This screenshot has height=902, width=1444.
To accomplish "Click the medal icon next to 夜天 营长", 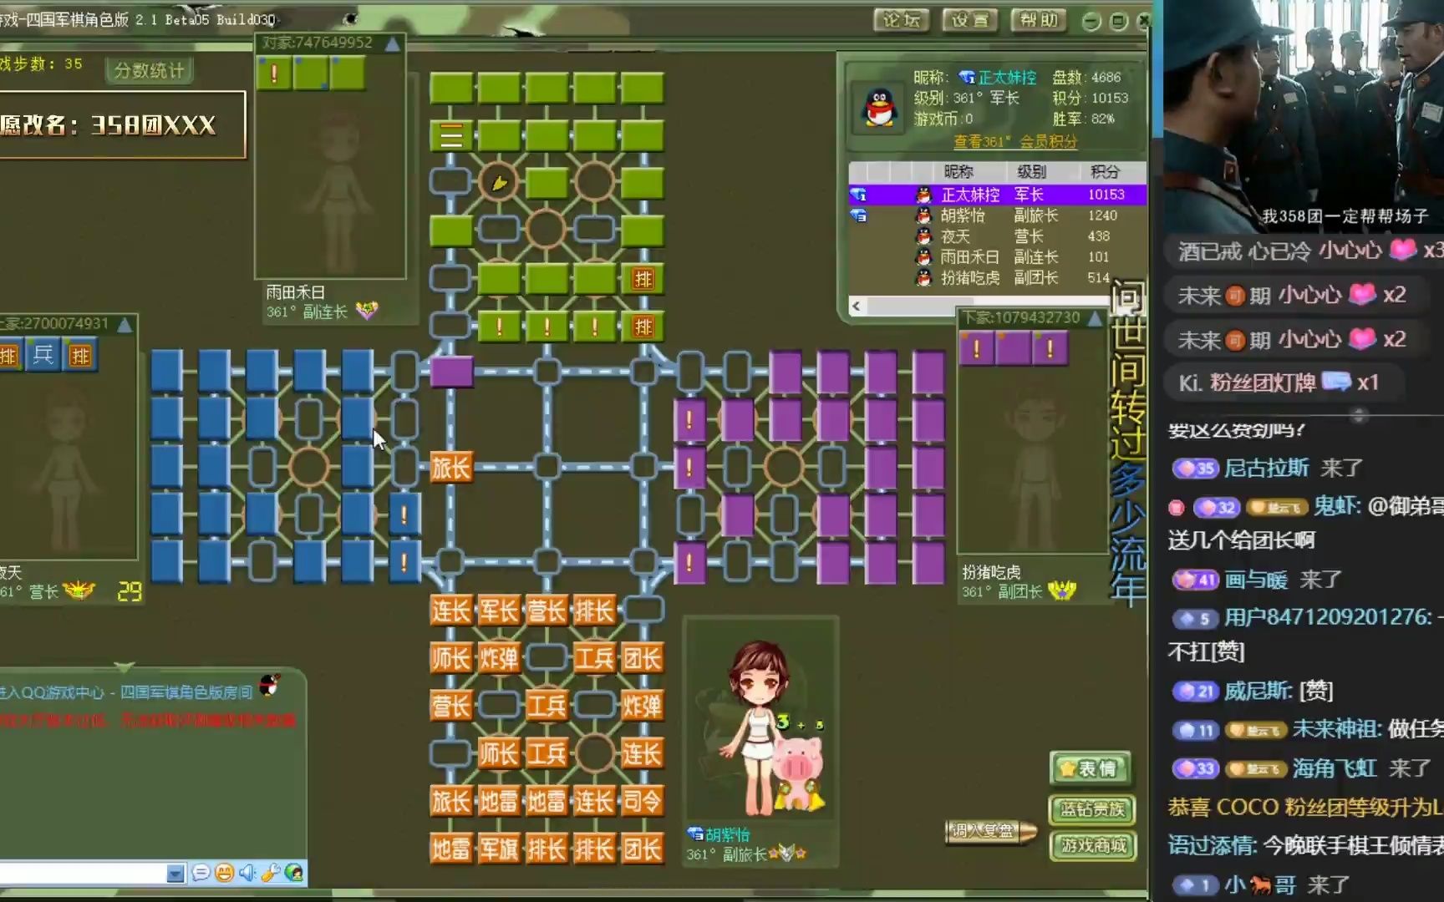I will (x=79, y=591).
